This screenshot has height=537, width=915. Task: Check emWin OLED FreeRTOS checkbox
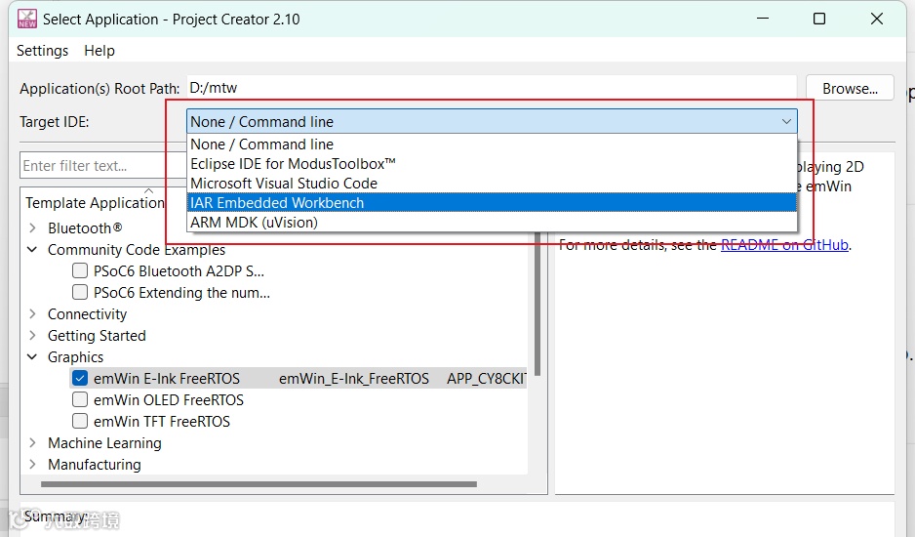pos(80,399)
